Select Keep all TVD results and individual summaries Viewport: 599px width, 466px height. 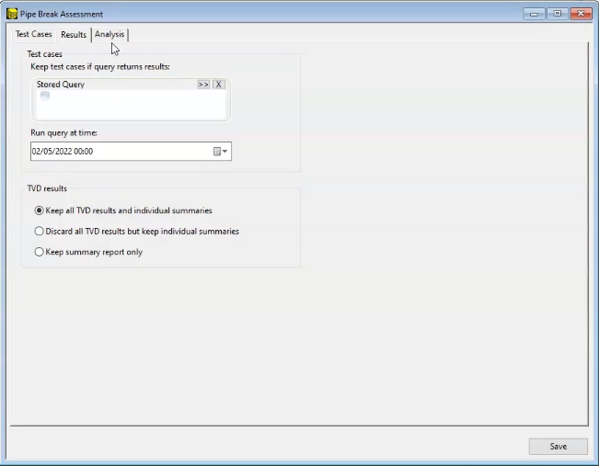click(123, 210)
